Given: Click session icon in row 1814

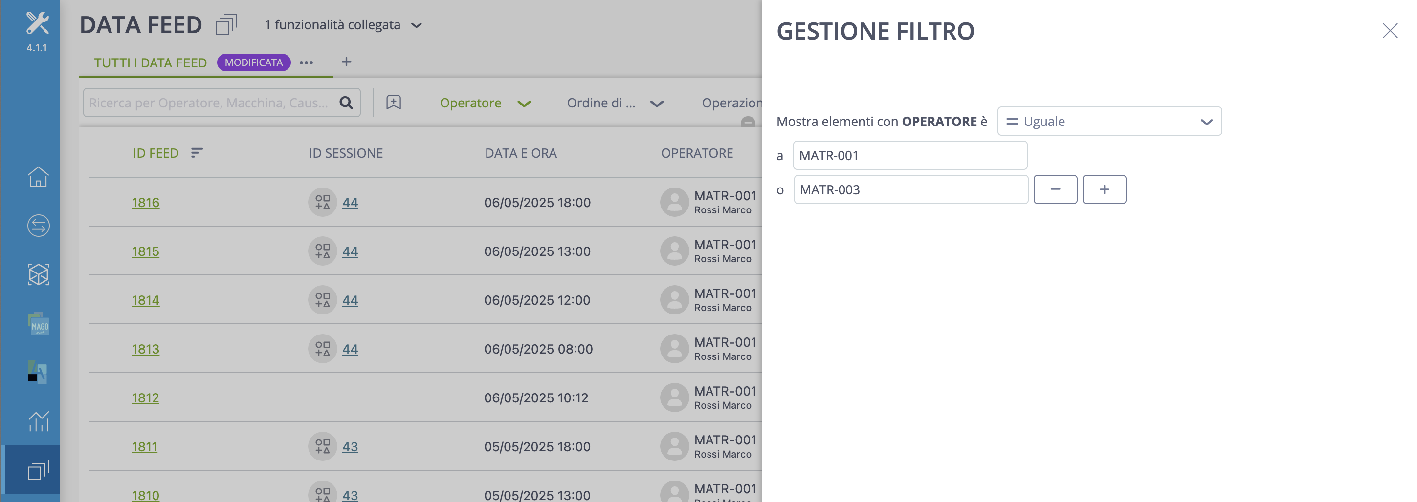Looking at the screenshot, I should point(322,300).
